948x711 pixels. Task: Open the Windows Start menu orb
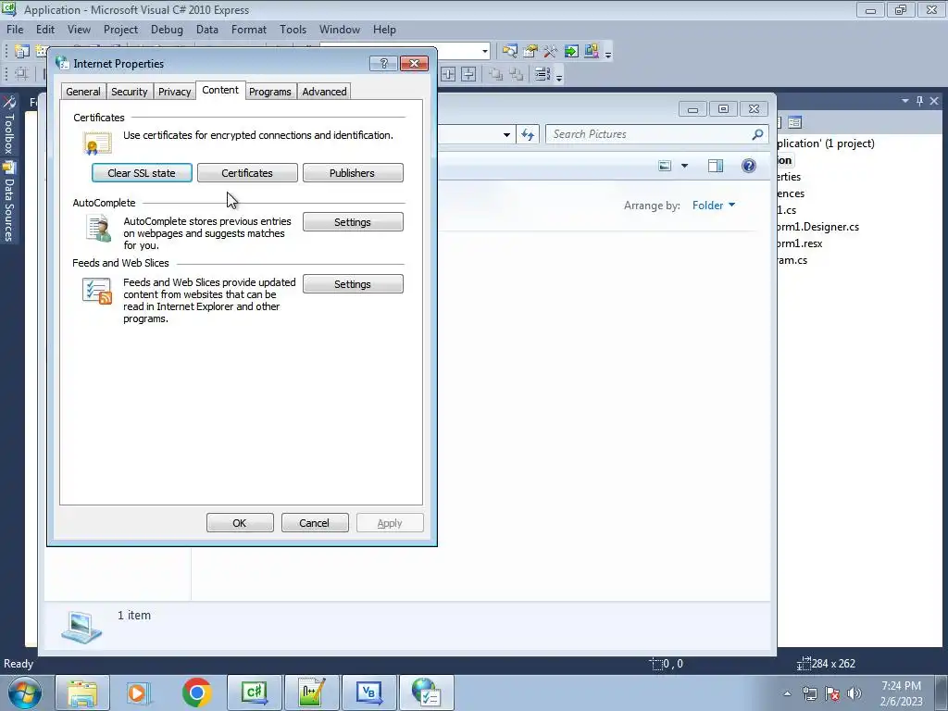[x=24, y=692]
